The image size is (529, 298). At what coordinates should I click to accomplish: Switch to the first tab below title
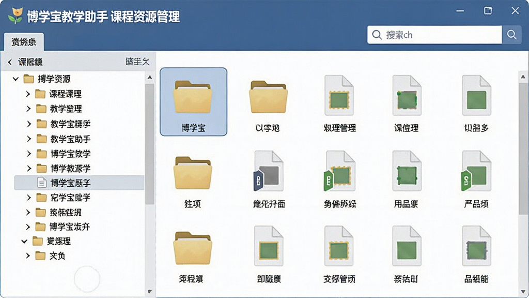click(x=24, y=42)
